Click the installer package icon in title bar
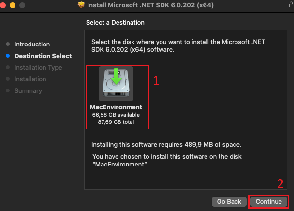The image size is (294, 211). (x=81, y=5)
